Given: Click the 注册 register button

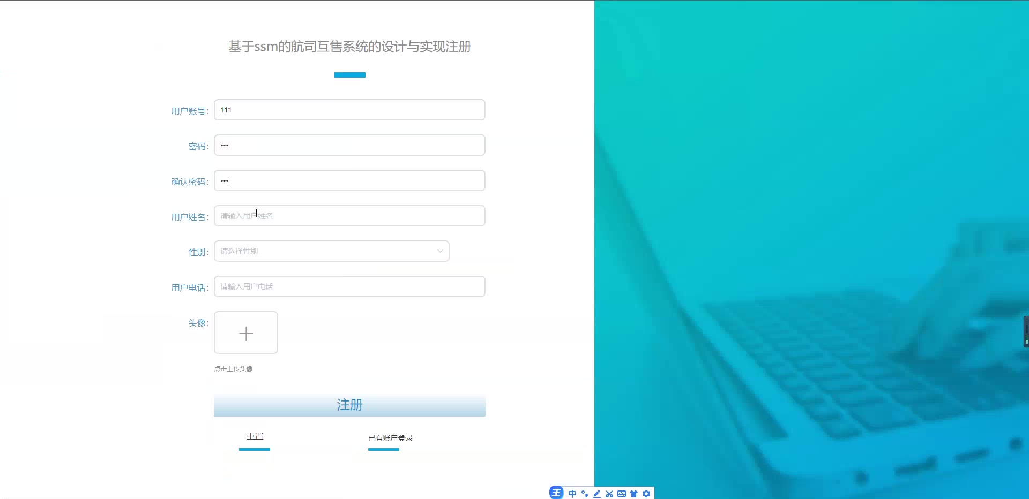Looking at the screenshot, I should click(349, 405).
